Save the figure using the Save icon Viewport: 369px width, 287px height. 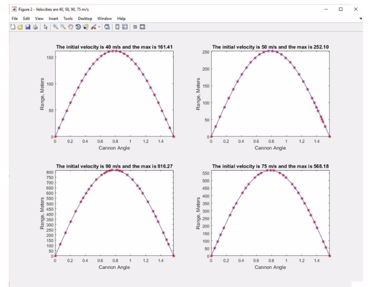pyautogui.click(x=28, y=28)
